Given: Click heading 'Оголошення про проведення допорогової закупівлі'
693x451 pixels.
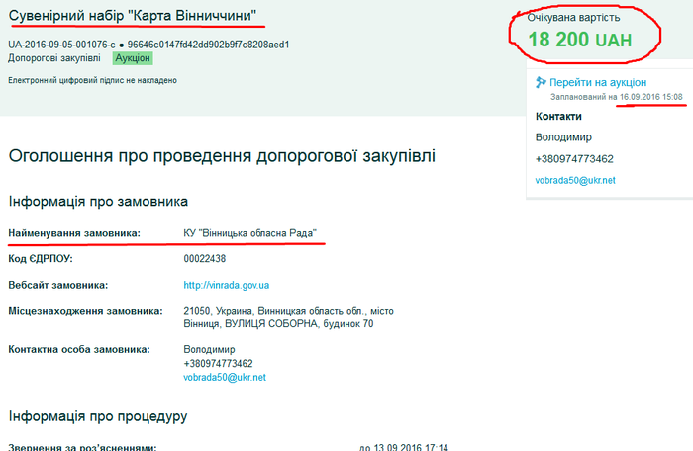Looking at the screenshot, I should coord(222,156).
